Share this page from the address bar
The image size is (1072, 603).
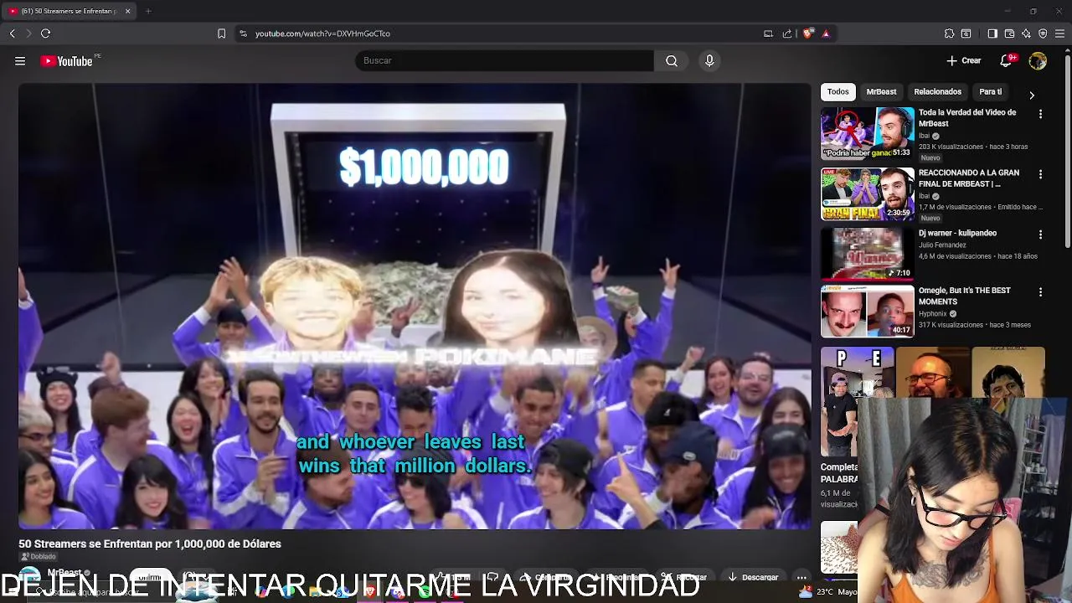tap(787, 33)
